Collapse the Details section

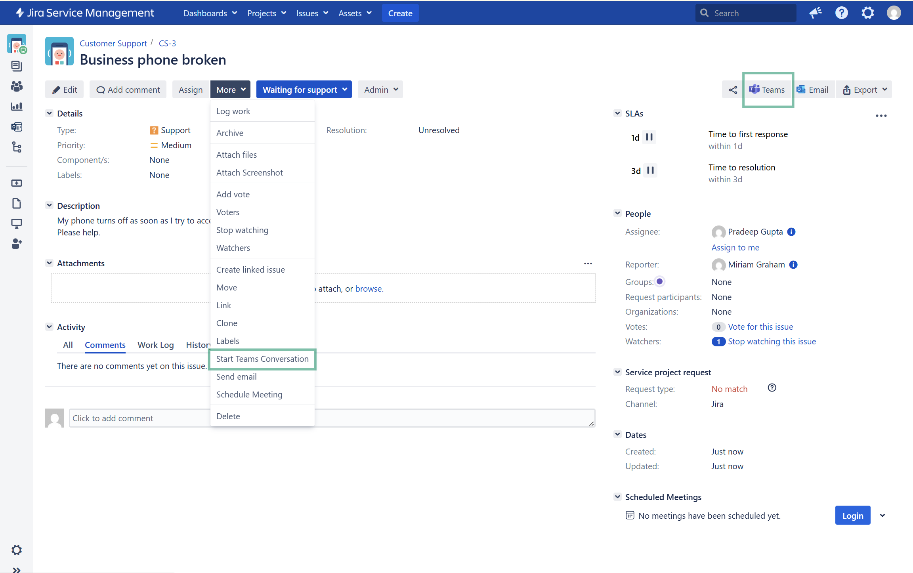click(x=49, y=113)
